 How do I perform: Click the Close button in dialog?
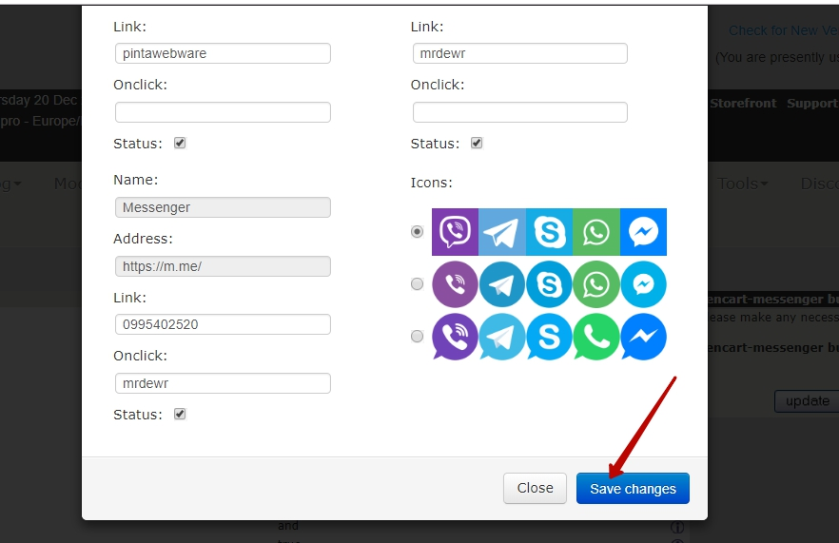(x=535, y=489)
